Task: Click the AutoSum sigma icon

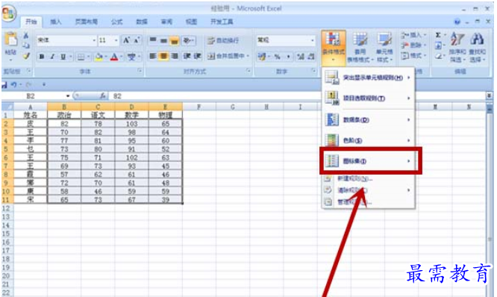Action: pos(438,35)
